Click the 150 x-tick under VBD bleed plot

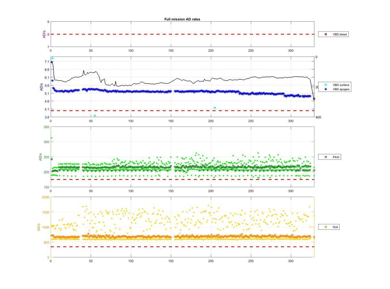171,51
